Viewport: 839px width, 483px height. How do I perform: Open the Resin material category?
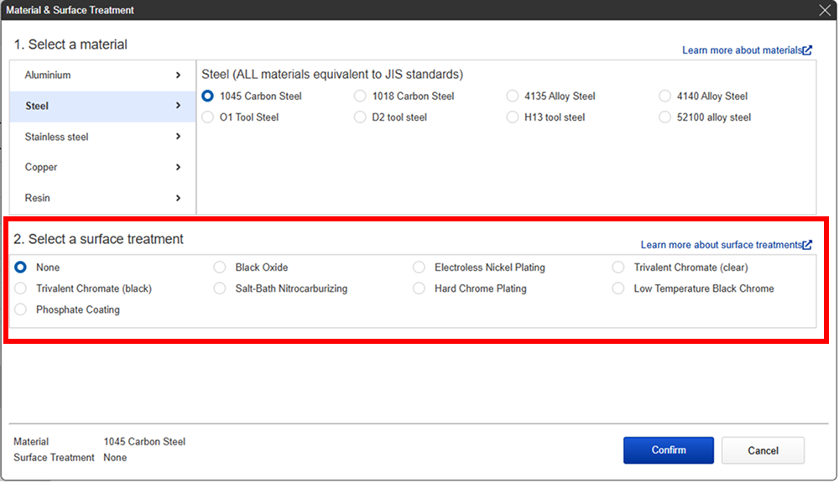(102, 199)
